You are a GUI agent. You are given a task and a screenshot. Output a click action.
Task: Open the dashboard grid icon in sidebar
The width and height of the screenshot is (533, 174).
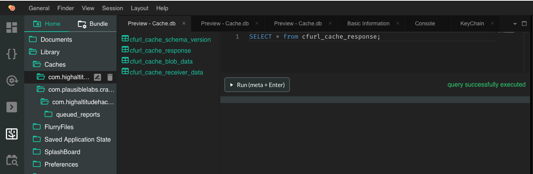pos(12,27)
